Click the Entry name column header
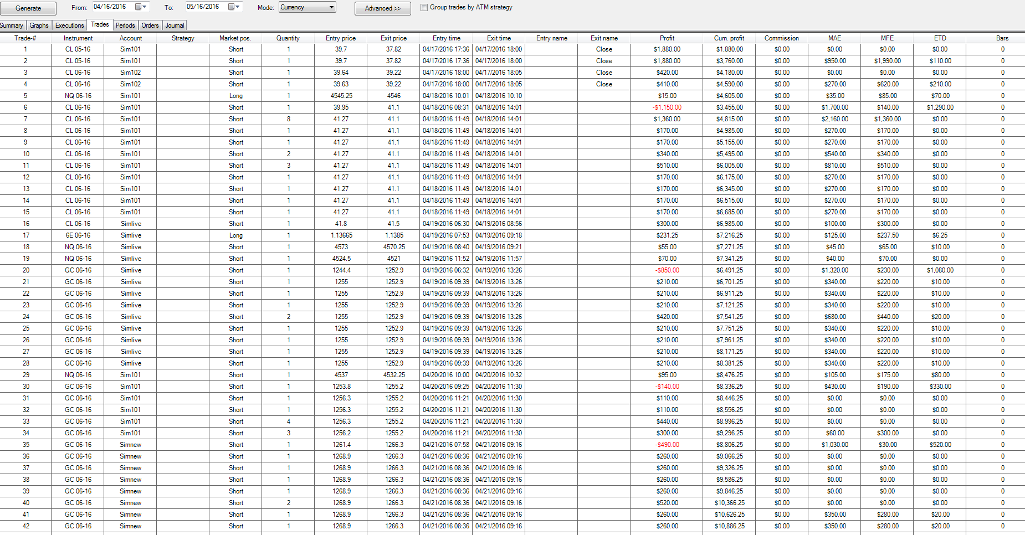1025x535 pixels. (x=552, y=38)
